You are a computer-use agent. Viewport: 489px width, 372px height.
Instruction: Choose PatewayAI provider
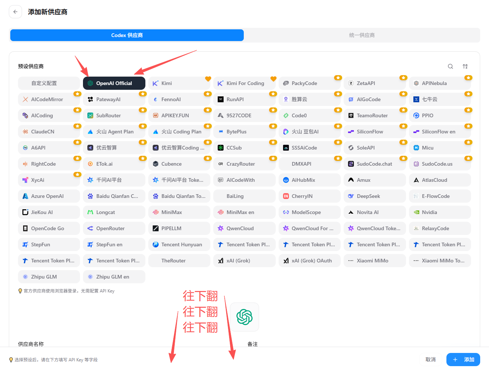(114, 99)
